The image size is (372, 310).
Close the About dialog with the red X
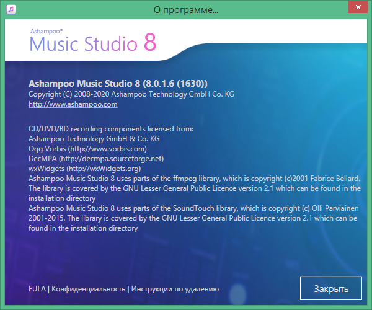pos(358,7)
